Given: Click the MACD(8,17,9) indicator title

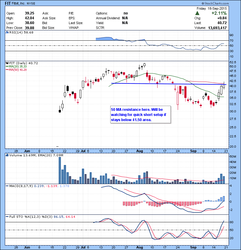Looking at the screenshot, I should (21, 186).
